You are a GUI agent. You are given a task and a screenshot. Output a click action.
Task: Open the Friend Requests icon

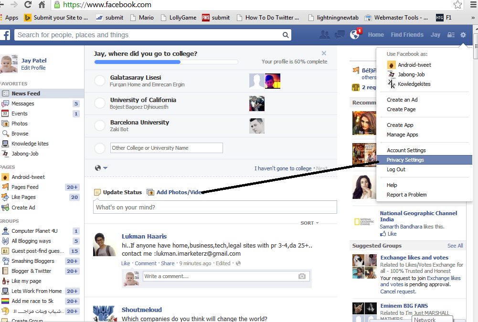(324, 34)
